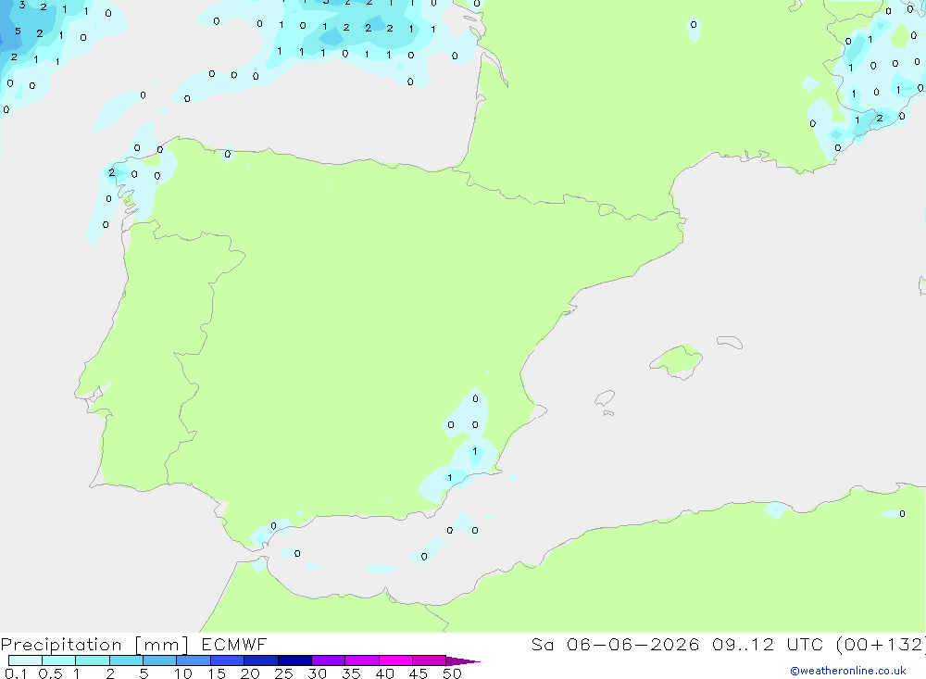
Task: Select the 5–10 mm legend color box
Action: point(159,660)
